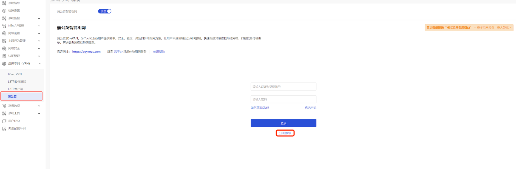Expand the 系统工具 chevron
This screenshot has height=169, width=516.
39,113
